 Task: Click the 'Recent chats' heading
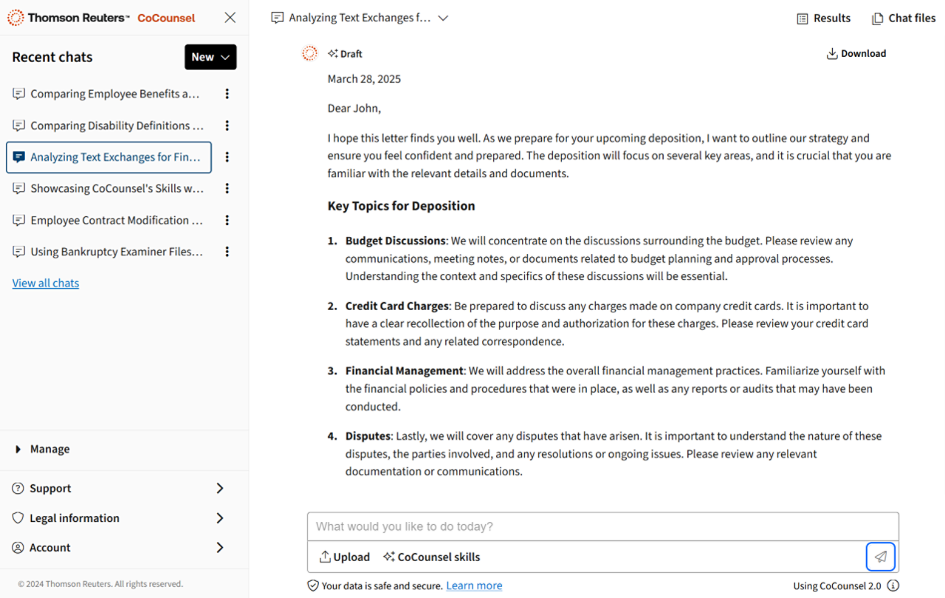(52, 57)
